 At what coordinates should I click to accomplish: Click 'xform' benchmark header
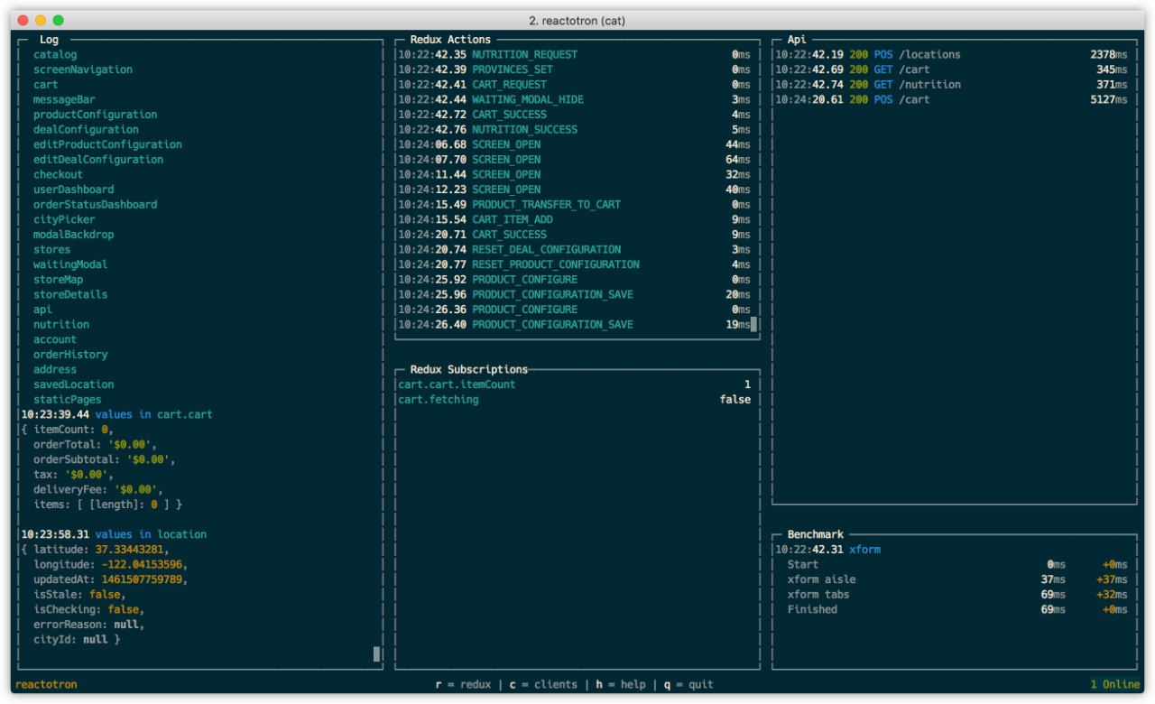(864, 549)
